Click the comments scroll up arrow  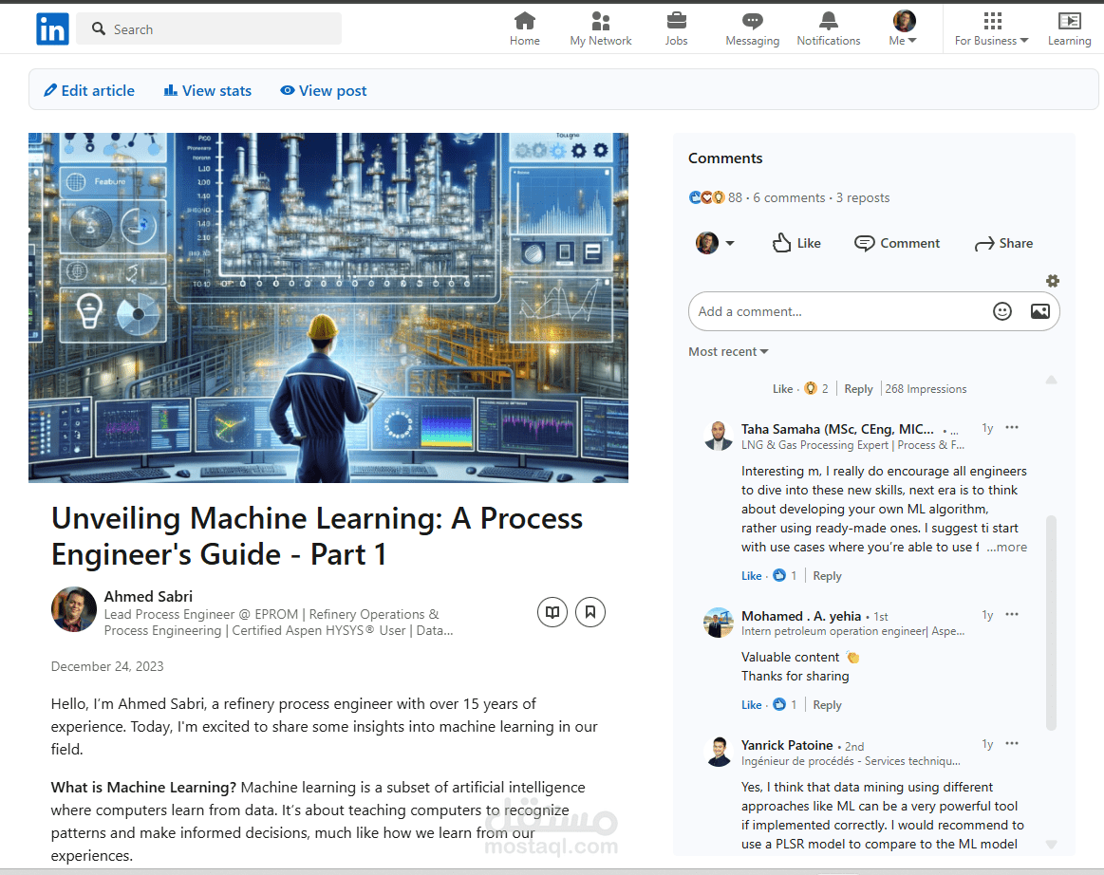[x=1051, y=381]
